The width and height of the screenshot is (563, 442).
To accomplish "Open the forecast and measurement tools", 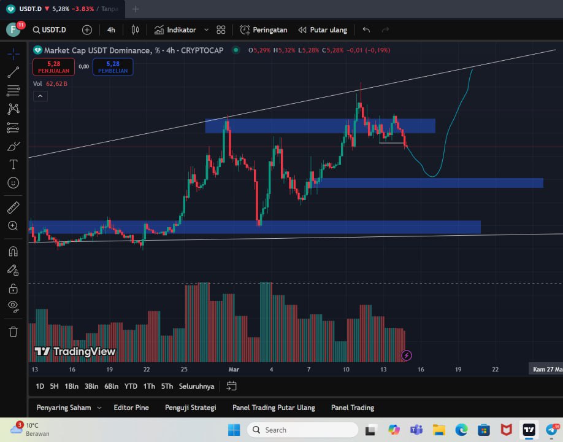I will (x=13, y=128).
